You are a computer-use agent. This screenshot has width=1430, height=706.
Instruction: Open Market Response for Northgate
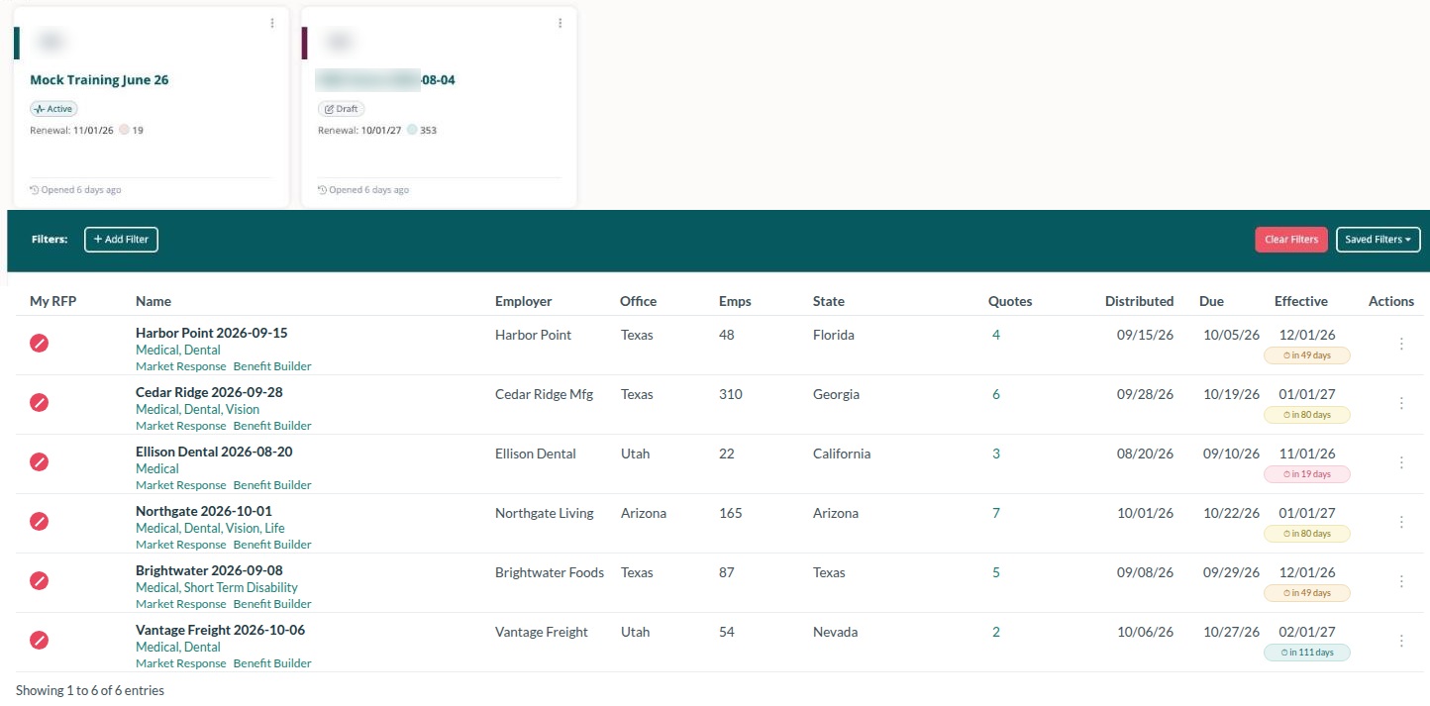[x=180, y=545]
